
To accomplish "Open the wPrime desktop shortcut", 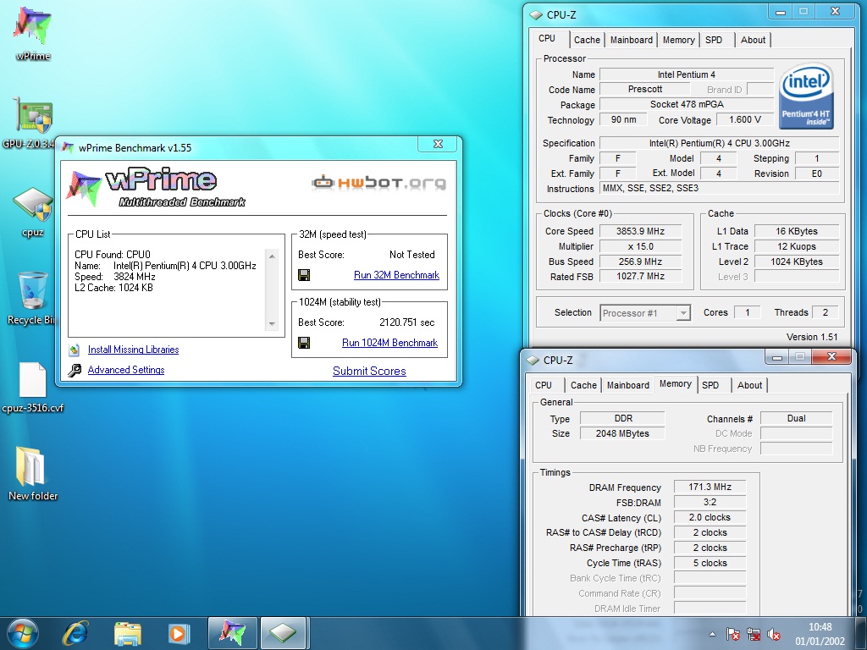I will click(33, 33).
